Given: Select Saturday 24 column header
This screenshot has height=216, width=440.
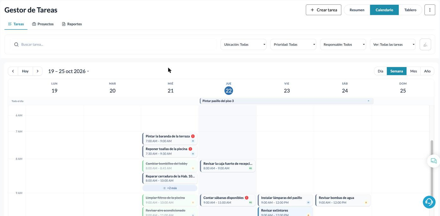Looking at the screenshot, I should pyautogui.click(x=345, y=88).
